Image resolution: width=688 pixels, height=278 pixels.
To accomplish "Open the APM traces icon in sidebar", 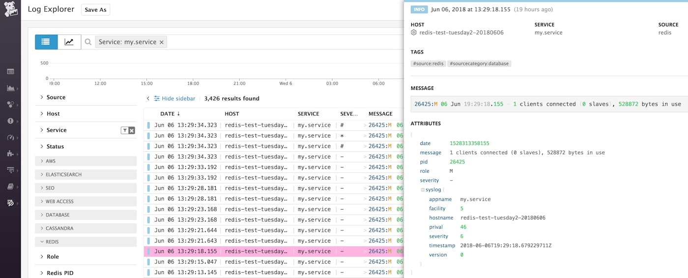I will (10, 170).
